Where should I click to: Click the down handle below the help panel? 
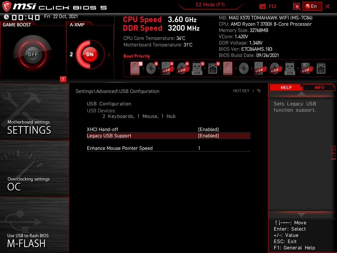[x=301, y=214]
